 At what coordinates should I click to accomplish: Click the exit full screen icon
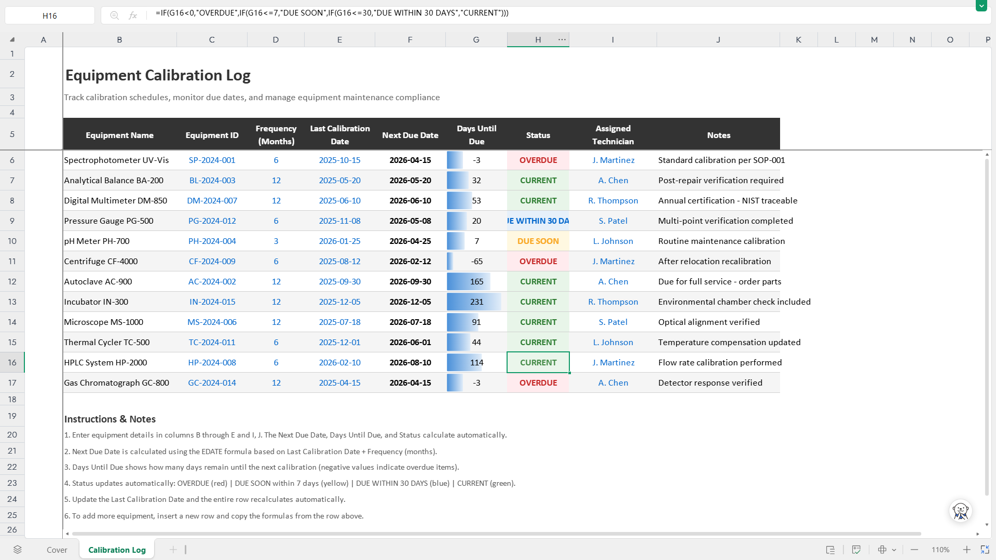pos(985,550)
